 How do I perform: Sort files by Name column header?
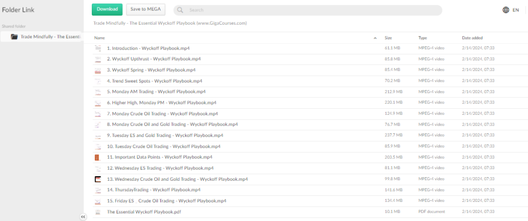click(100, 38)
